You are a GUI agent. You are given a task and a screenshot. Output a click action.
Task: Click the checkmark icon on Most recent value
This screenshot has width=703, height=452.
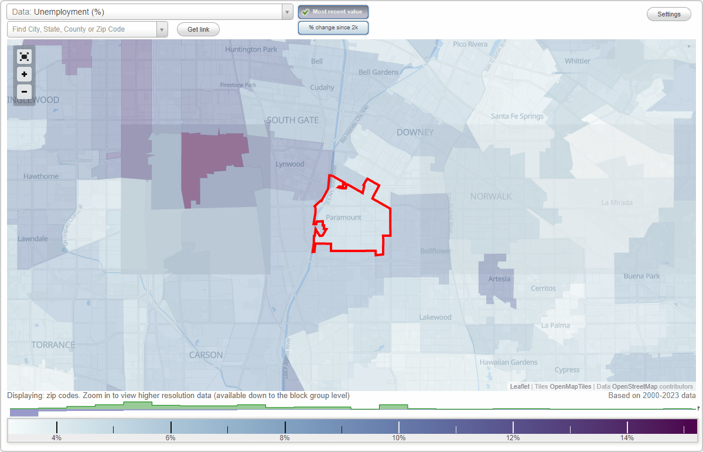306,11
